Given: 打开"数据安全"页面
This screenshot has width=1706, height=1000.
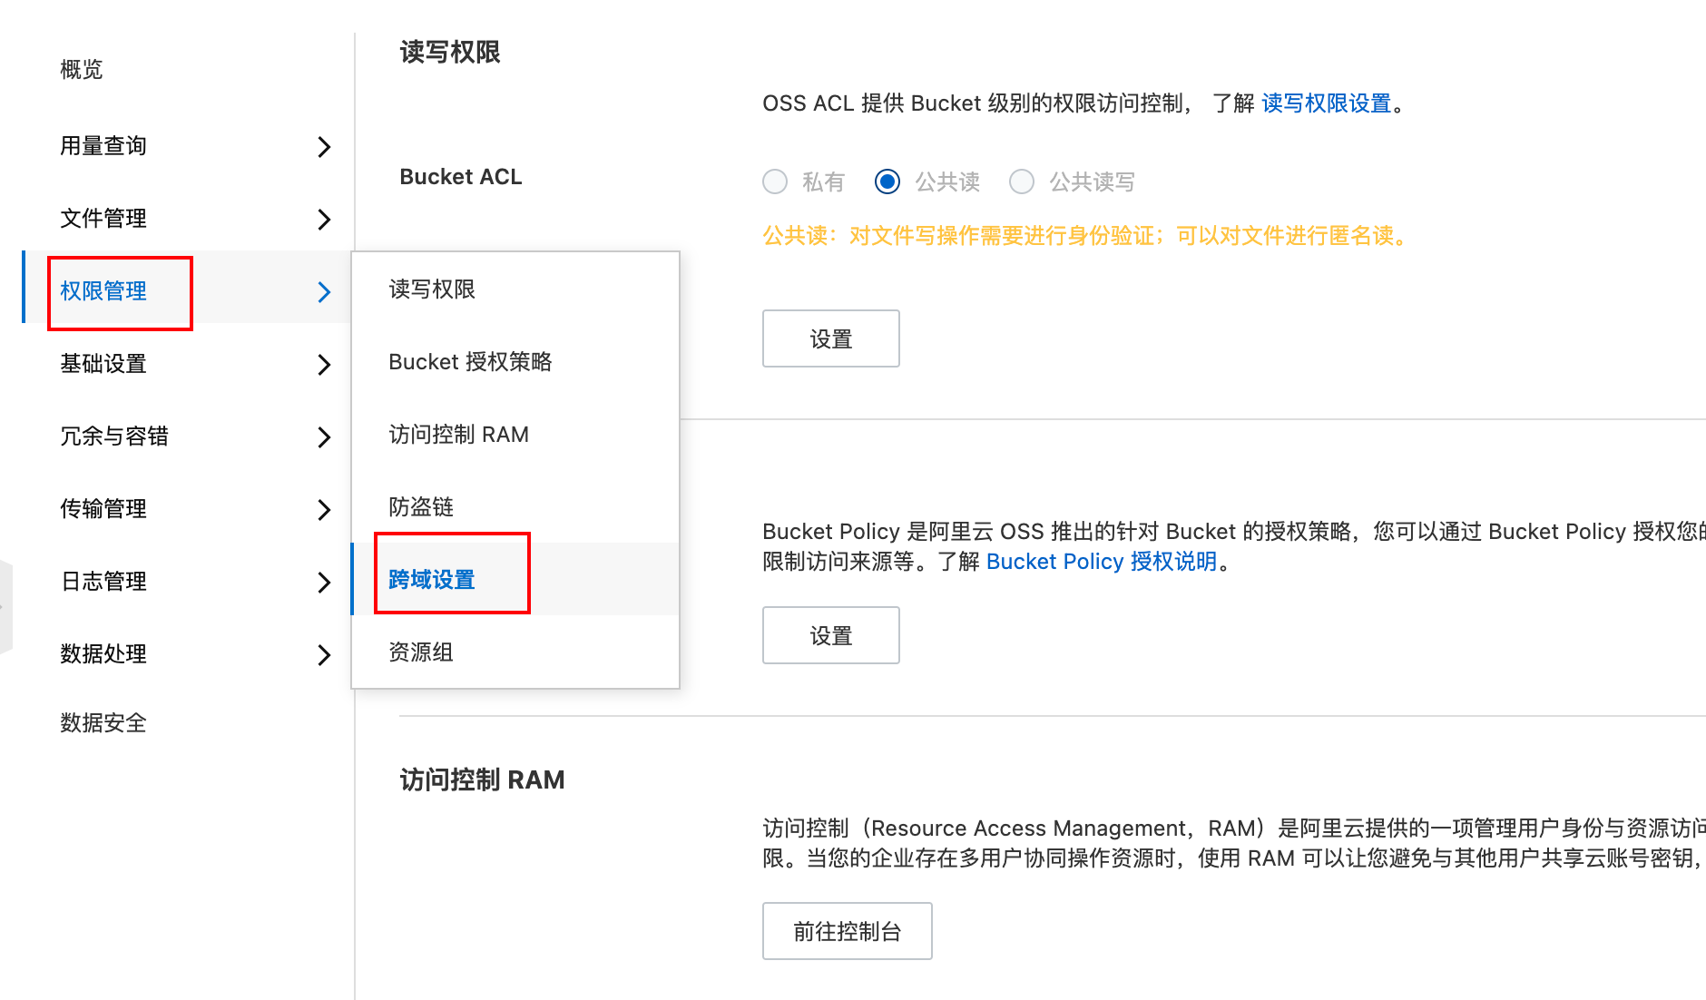Looking at the screenshot, I should click(x=103, y=722).
